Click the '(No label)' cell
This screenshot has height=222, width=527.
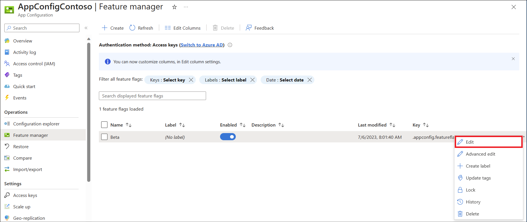175,137
